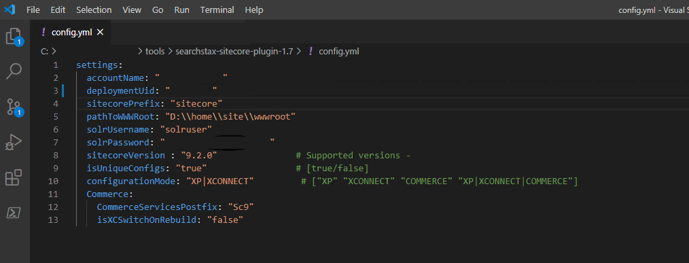Click the solrPassword key
This screenshot has width=689, height=263.
118,142
